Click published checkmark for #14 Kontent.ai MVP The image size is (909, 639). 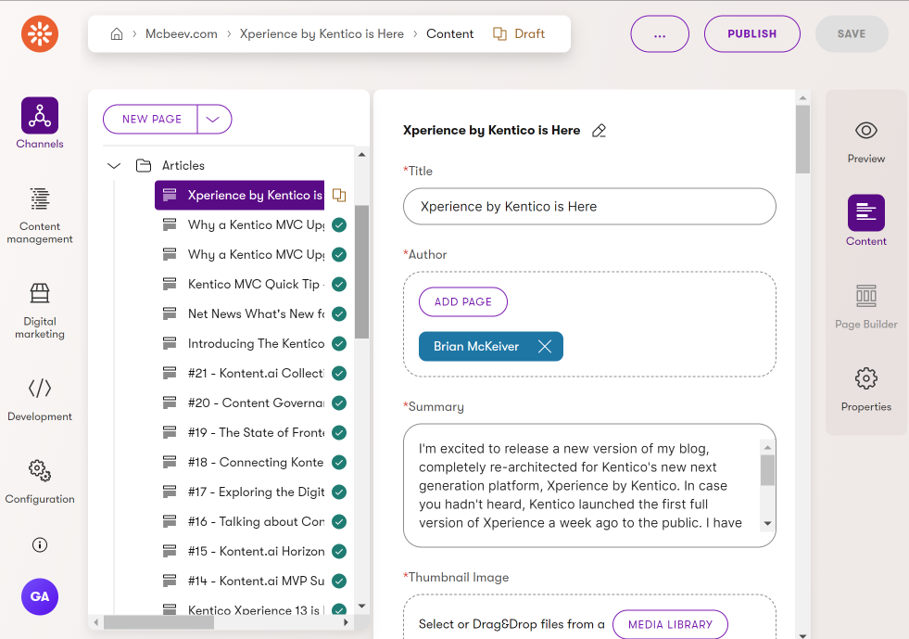(x=339, y=581)
